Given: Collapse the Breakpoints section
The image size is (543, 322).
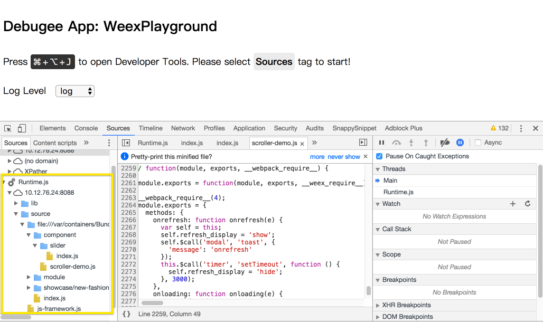Looking at the screenshot, I should coord(378,280).
